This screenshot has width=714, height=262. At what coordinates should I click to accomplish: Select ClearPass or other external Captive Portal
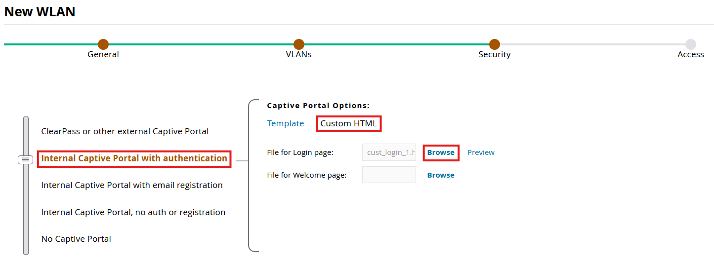click(x=125, y=132)
